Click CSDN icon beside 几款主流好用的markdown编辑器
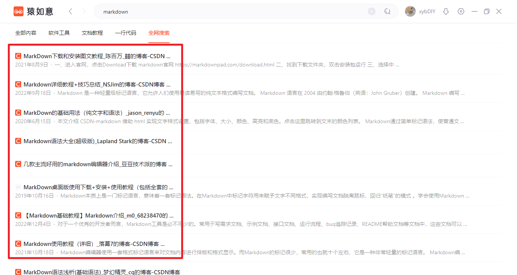This screenshot has height=275, width=517. pos(18,164)
